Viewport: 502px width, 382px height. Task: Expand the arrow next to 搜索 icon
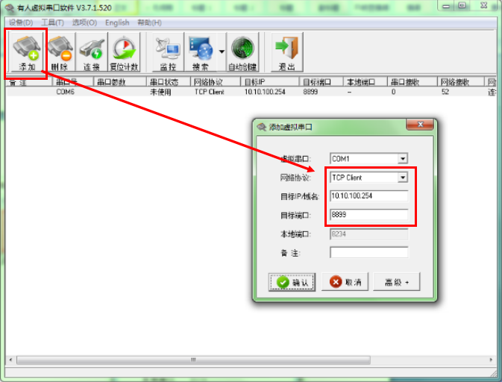pos(222,52)
